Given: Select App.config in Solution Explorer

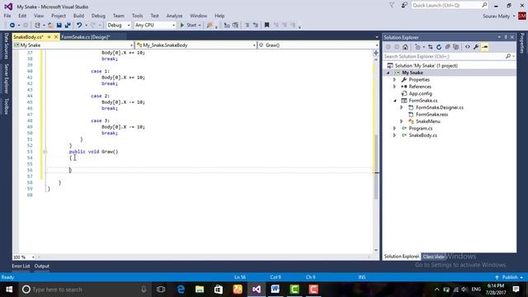Looking at the screenshot, I should (420, 93).
